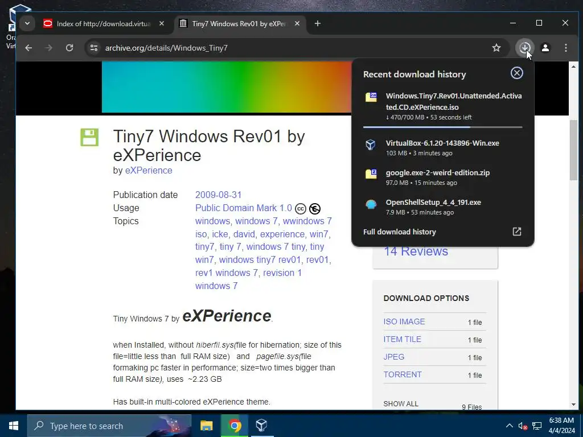Open site information icon in address bar
The width and height of the screenshot is (583, 437).
coord(94,48)
